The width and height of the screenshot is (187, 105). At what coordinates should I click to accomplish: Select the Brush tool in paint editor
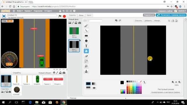pyautogui.click(x=86, y=26)
